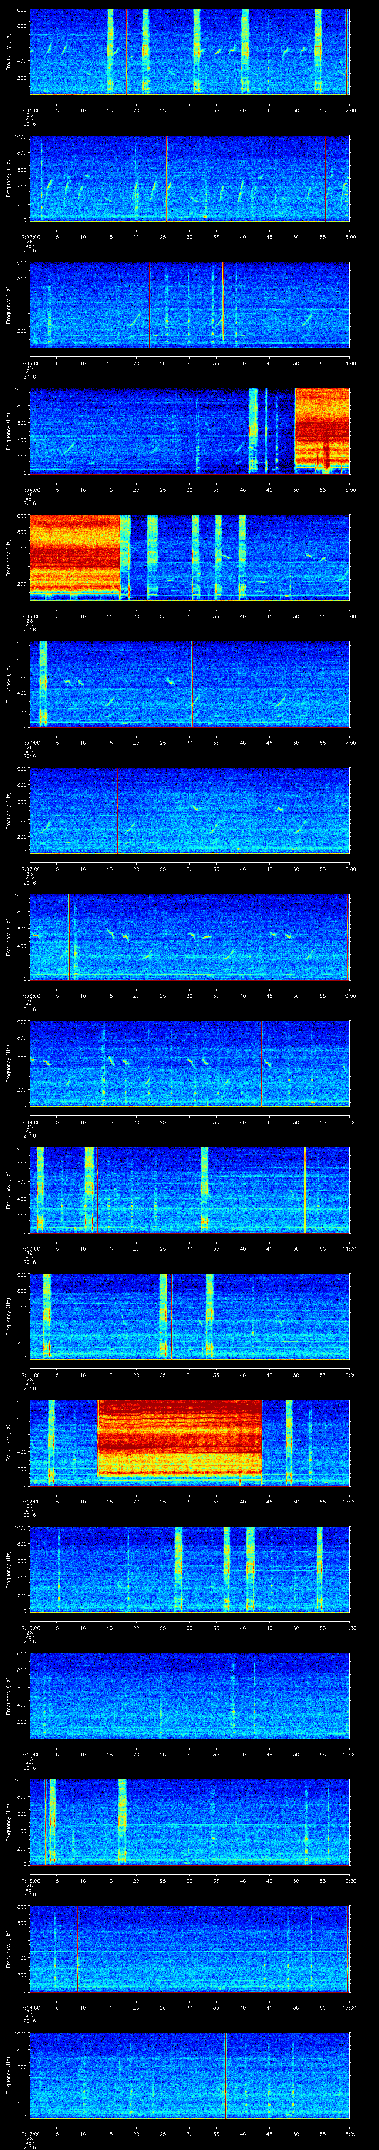Click the 7:13:00 start time label
Viewport: 379px width, 2150px height.
tap(30, 1628)
